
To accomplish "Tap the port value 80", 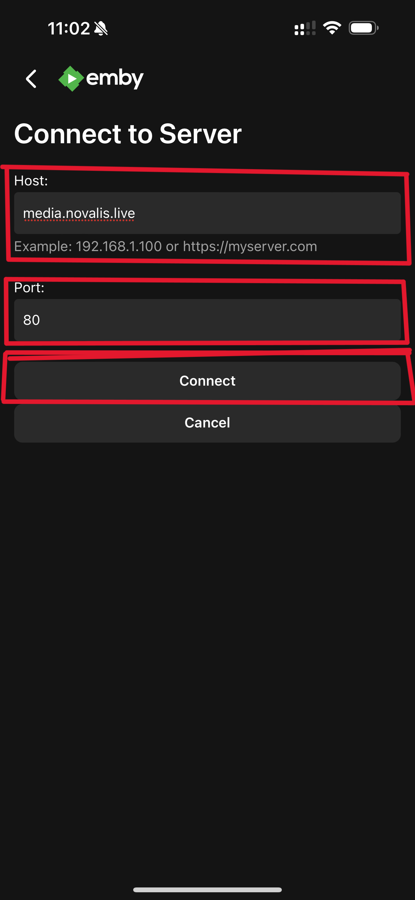I will 32,320.
